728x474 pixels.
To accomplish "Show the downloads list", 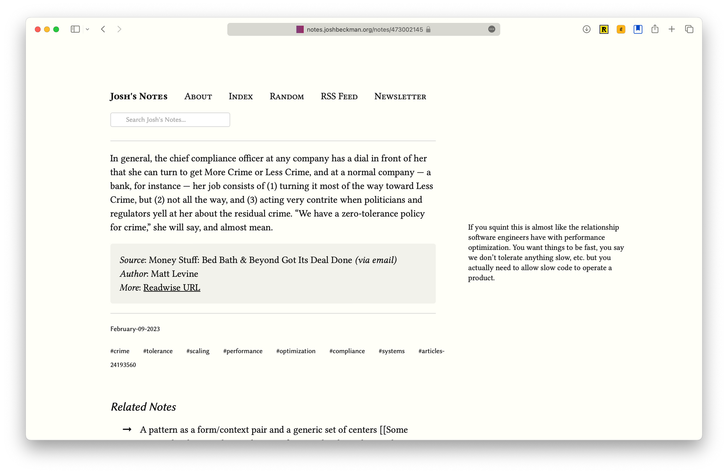I will click(586, 29).
